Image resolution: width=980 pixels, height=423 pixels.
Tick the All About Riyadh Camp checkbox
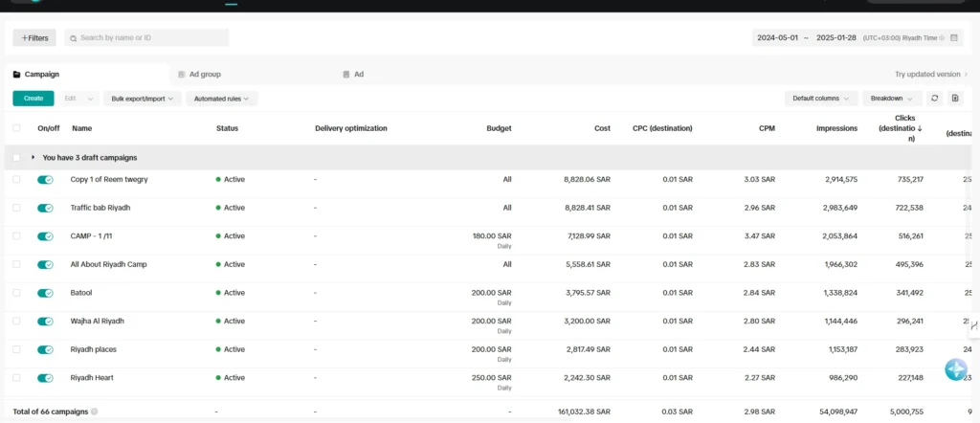click(x=16, y=264)
